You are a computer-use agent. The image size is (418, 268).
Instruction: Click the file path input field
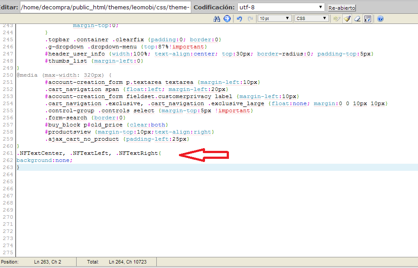coord(105,7)
